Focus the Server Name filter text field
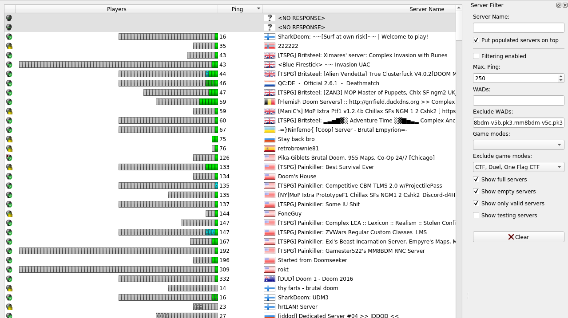Screen dimensions: 568x318 pos(518,27)
